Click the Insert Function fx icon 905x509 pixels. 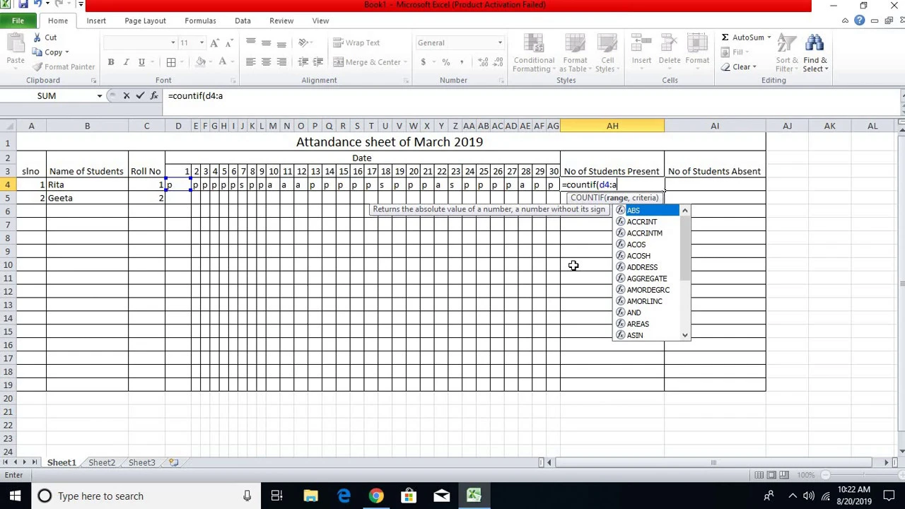154,95
